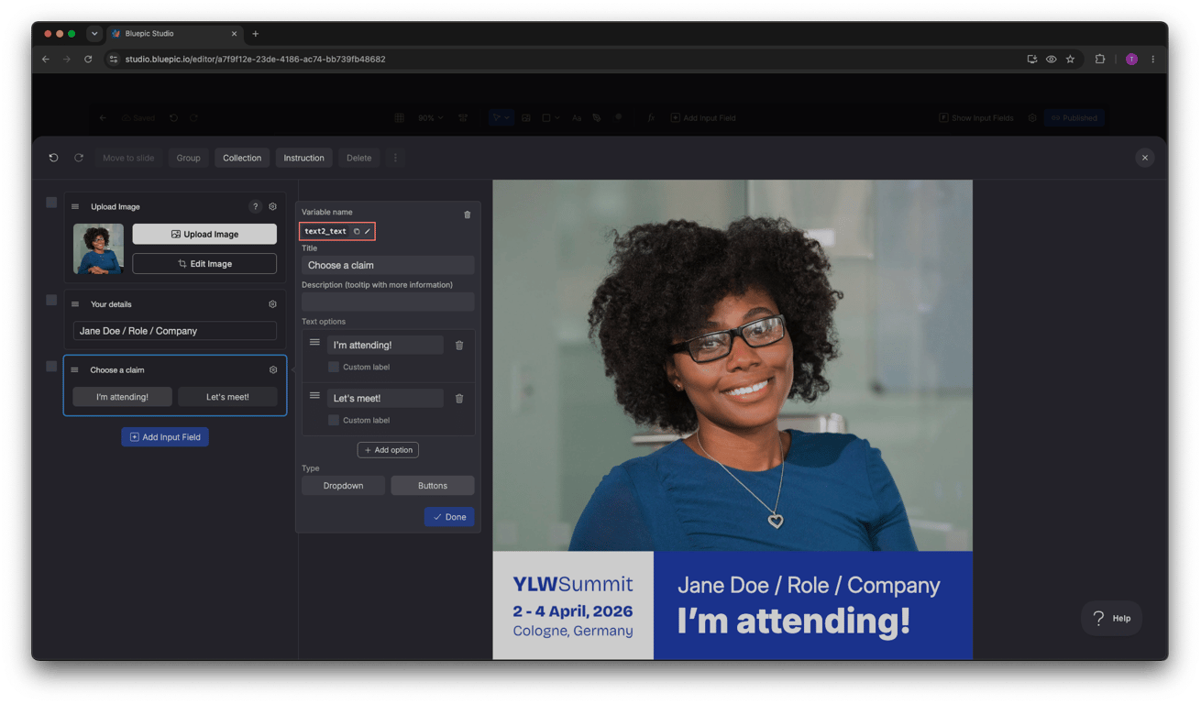Select the Instruction tab
Image resolution: width=1201 pixels, height=704 pixels.
pyautogui.click(x=303, y=158)
